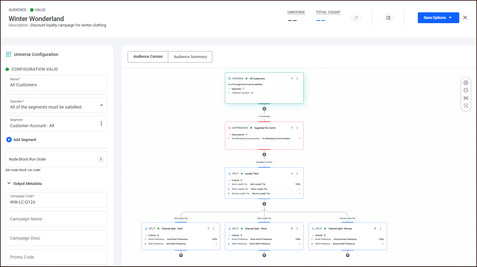Collapse Outputs in Loyalty Tiers node
Viewport: 477px width, 267px height.
coord(230,180)
